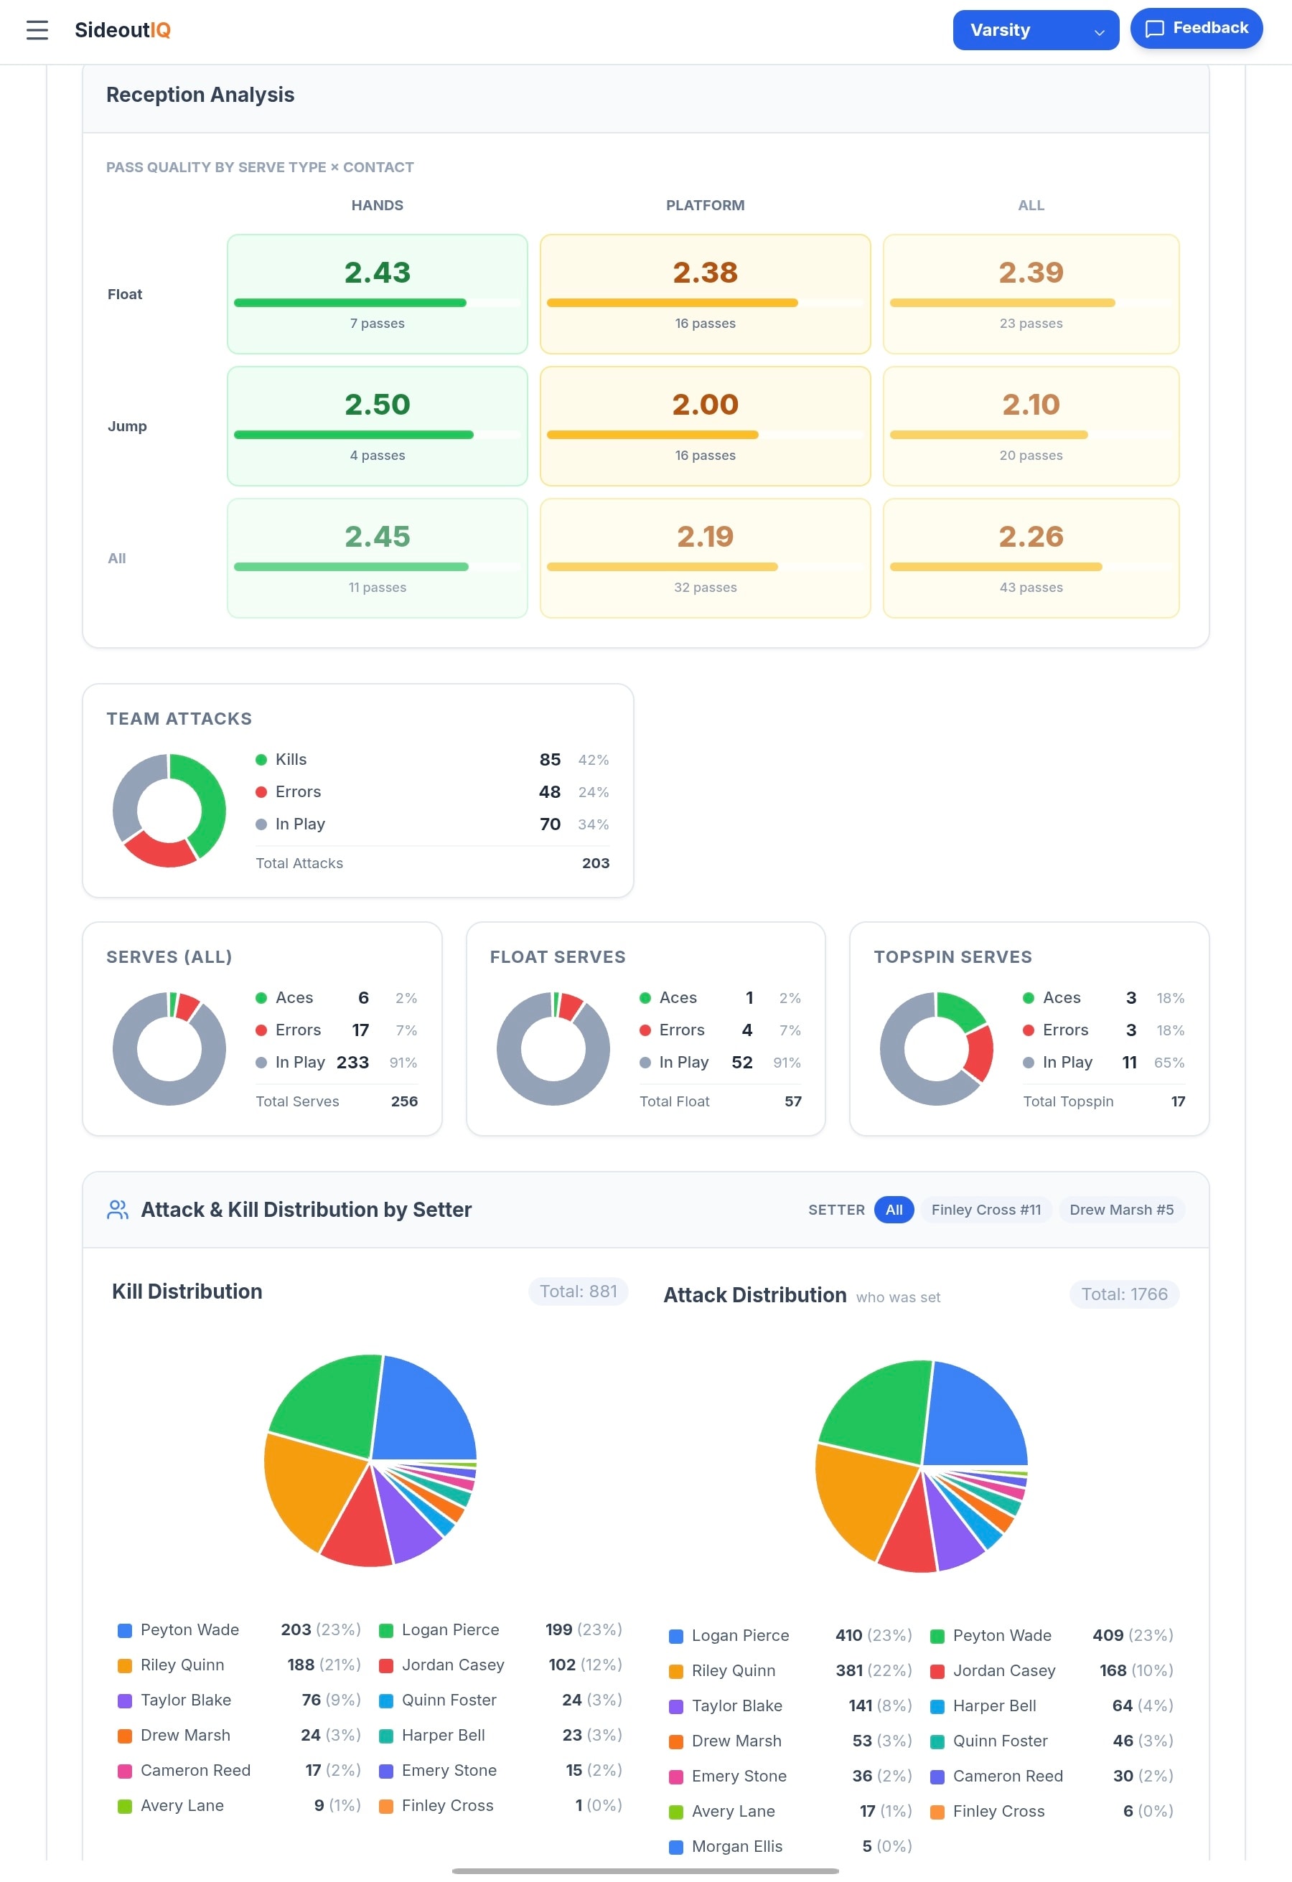Screen dimensions: 1292x1882
Task: Click the Float Serves donut chart
Action: pos(553,1048)
